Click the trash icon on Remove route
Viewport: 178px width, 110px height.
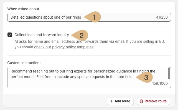tap(141, 101)
